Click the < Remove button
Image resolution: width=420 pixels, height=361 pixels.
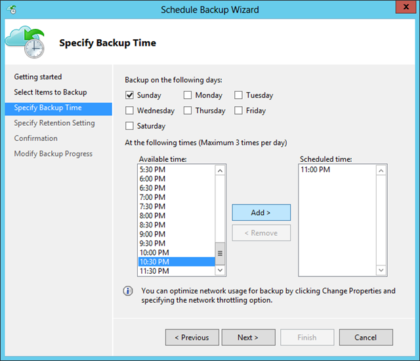tap(261, 233)
